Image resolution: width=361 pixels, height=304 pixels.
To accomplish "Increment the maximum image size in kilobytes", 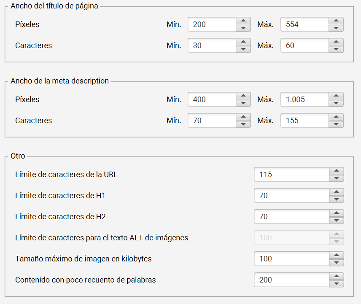I will (x=337, y=256).
